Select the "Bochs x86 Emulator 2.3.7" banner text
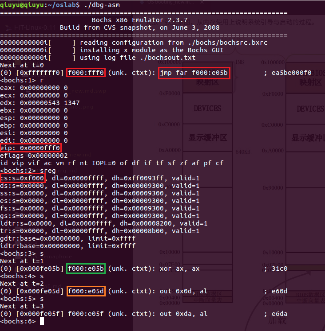The height and width of the screenshot is (331, 325). point(139,20)
